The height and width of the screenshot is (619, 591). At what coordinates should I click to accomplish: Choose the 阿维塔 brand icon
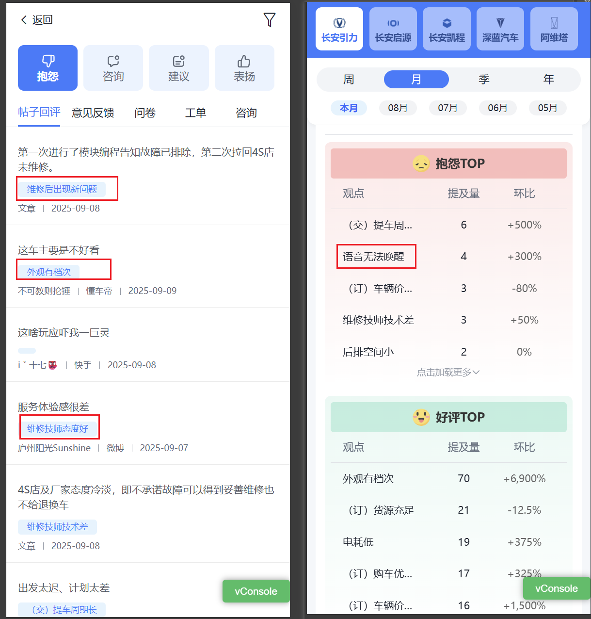pos(554,29)
